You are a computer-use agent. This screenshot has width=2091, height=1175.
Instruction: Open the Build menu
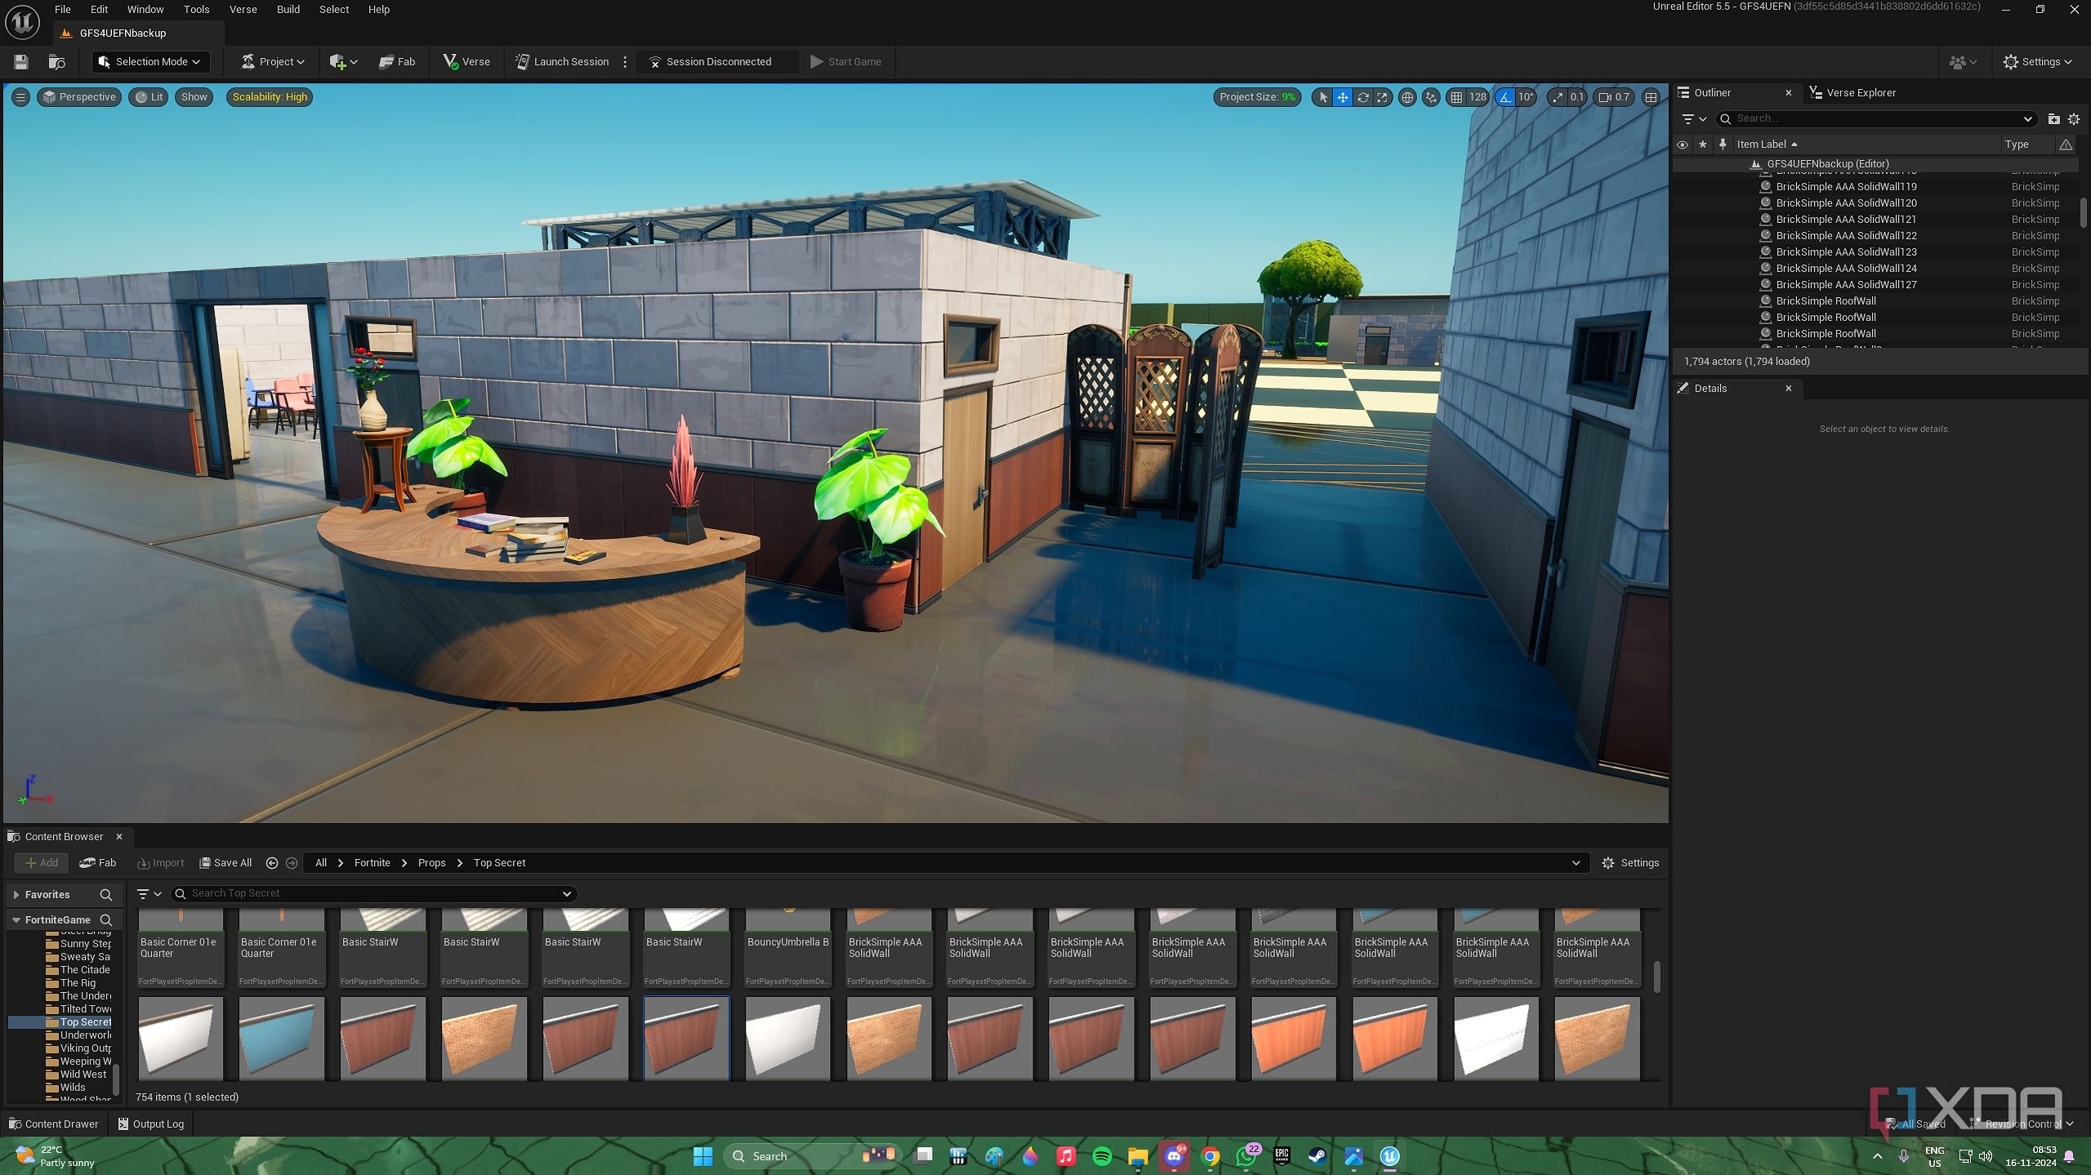288,10
